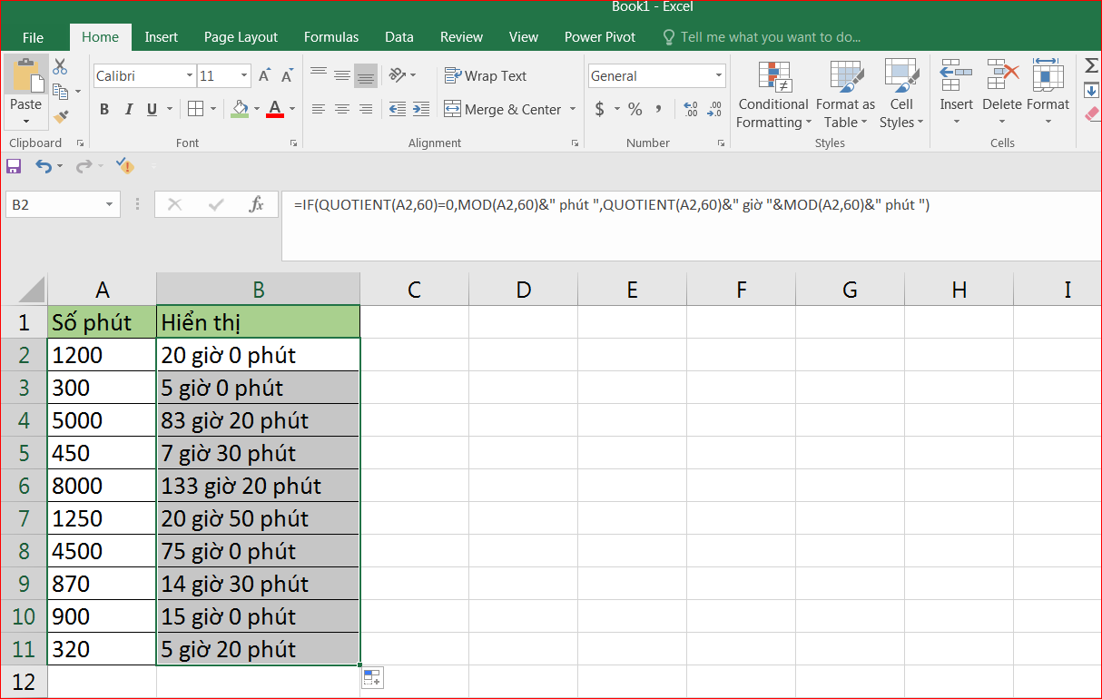1102x699 pixels.
Task: Click the Copy icon in Clipboard group
Action: pyautogui.click(x=61, y=91)
